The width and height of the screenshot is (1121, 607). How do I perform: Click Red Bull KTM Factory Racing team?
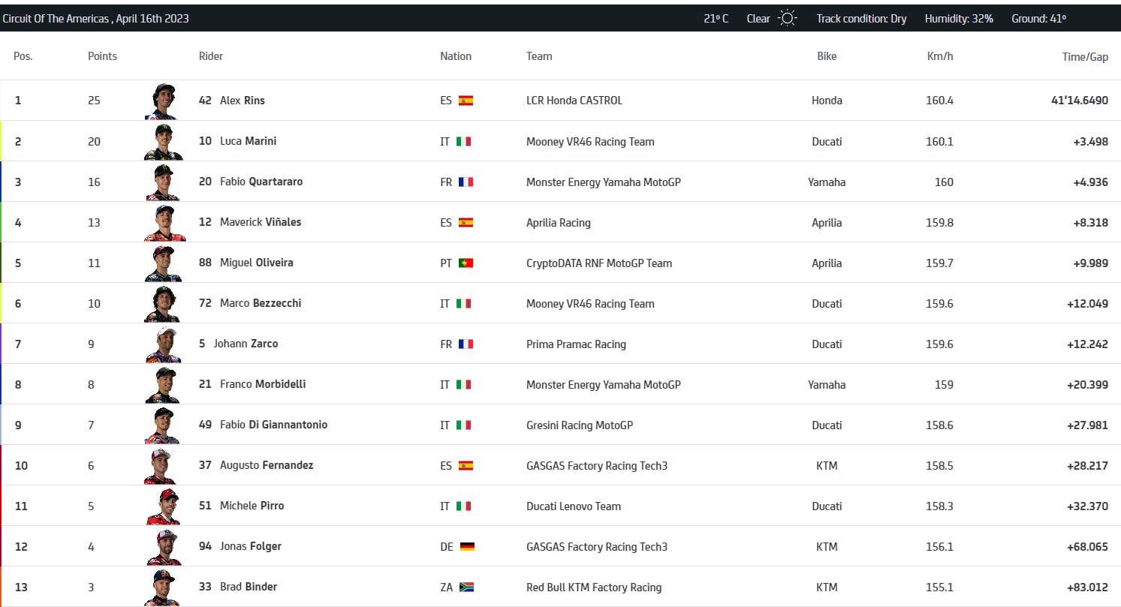(594, 587)
